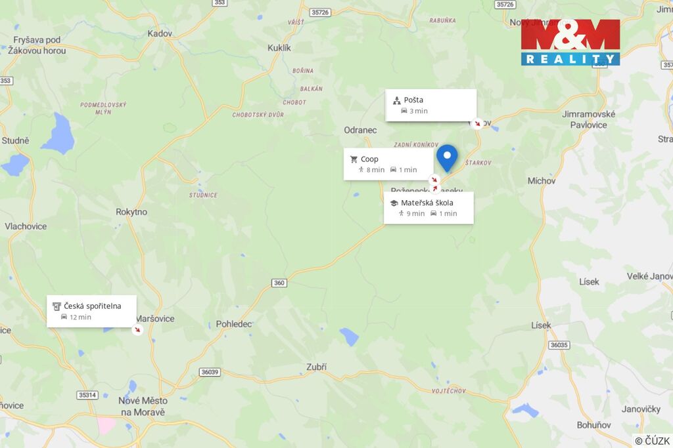
Task: Click the road number 36039 badge
Action: [210, 372]
